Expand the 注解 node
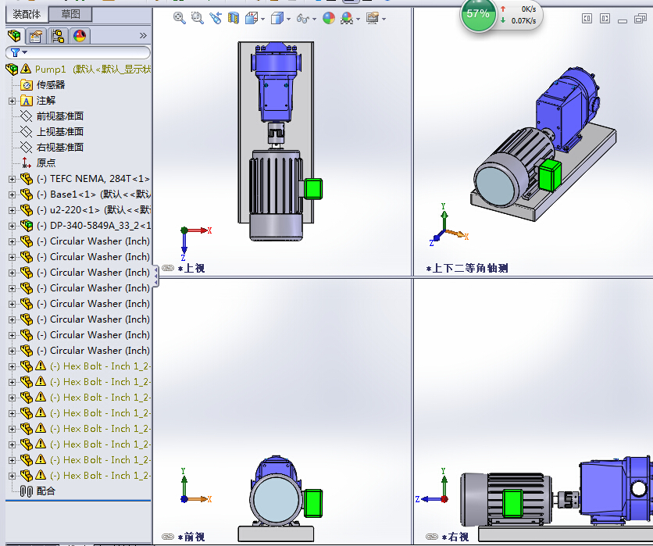653x546 pixels. 12,101
